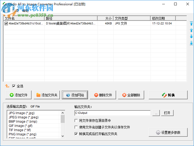Move selected file to bottom of list
Image resolution: width=194 pixels, height=146 pixels.
(x=191, y=43)
